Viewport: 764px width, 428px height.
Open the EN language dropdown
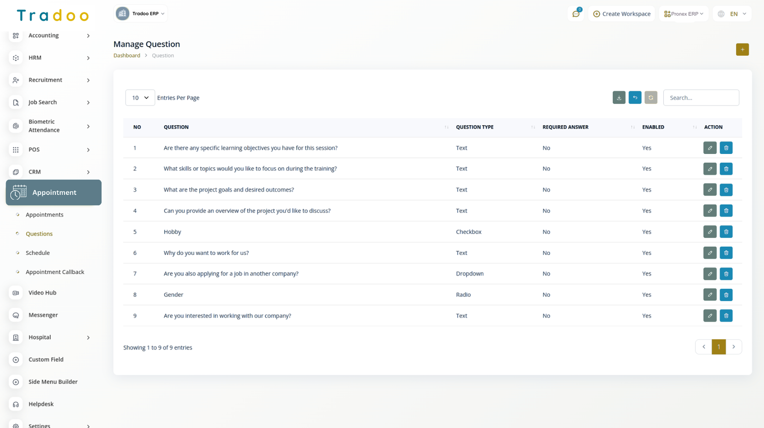732,14
